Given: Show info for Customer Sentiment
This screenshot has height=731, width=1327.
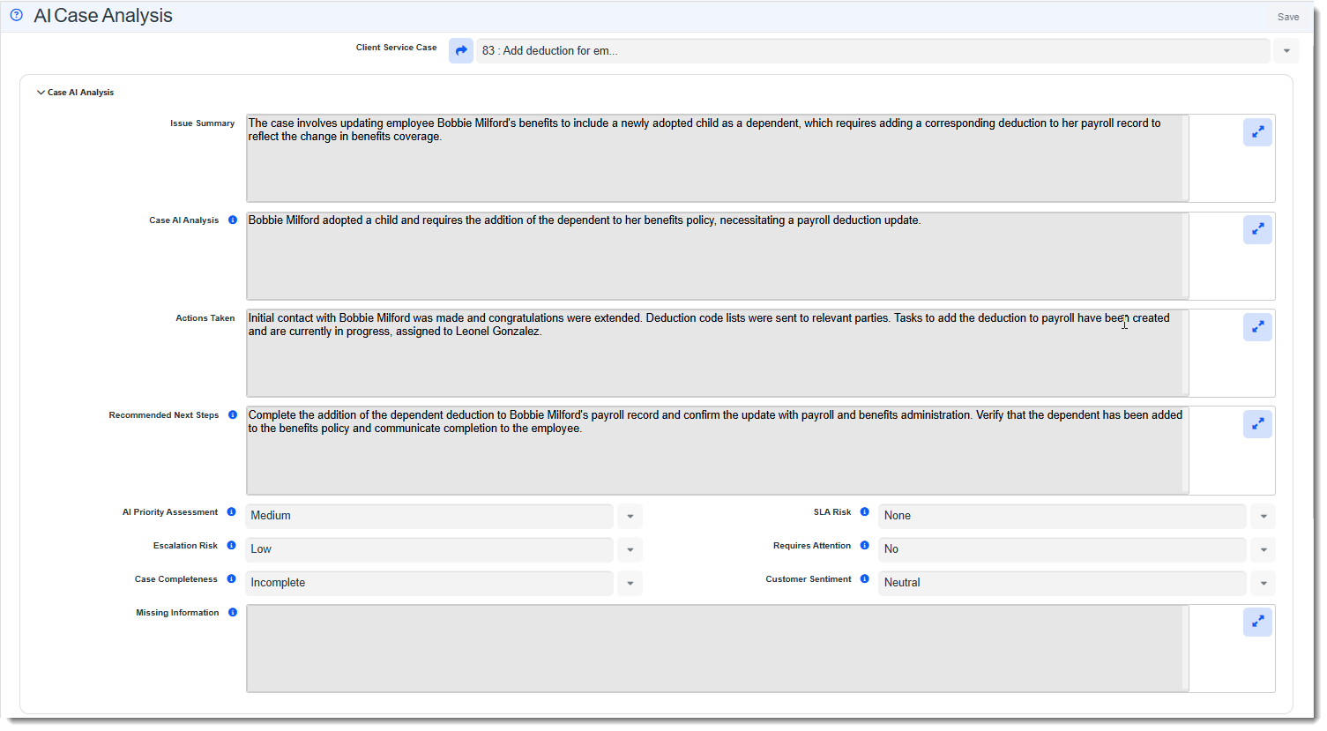Looking at the screenshot, I should pos(864,578).
